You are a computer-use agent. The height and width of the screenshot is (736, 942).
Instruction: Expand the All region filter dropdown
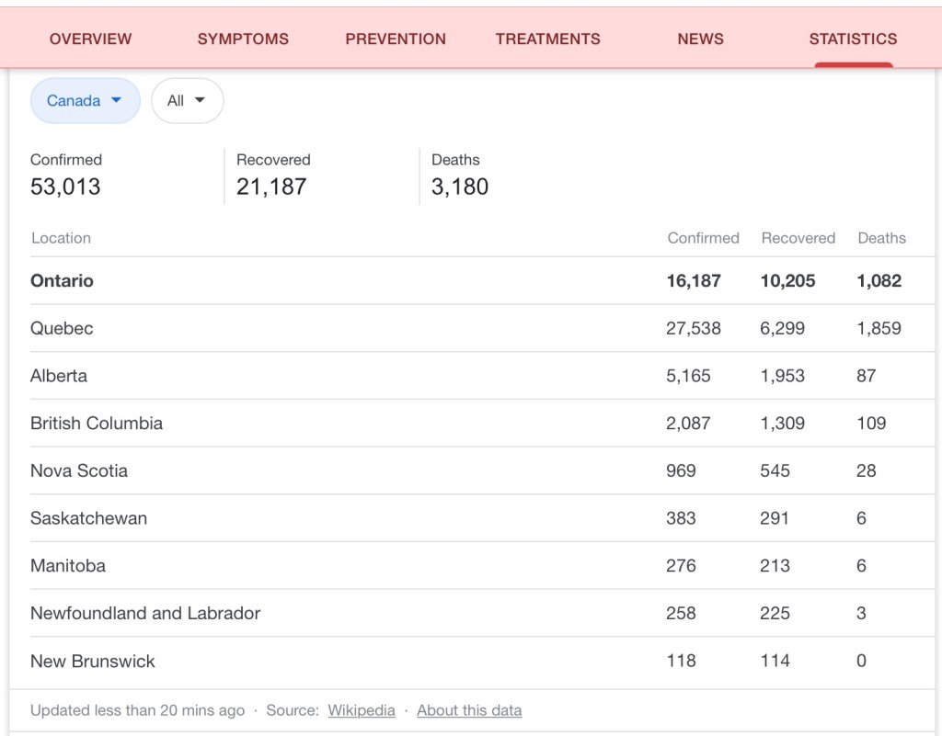click(x=187, y=101)
